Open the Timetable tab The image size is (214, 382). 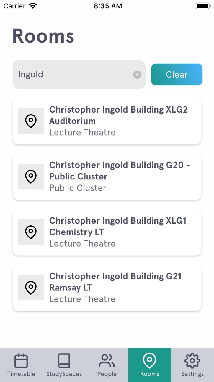coord(21,365)
